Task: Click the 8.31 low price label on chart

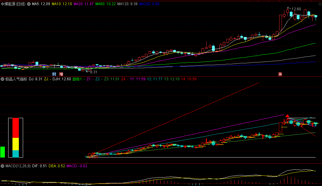Action: click(x=94, y=72)
